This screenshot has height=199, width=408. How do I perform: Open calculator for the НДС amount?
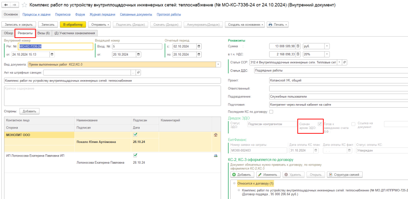click(298, 53)
